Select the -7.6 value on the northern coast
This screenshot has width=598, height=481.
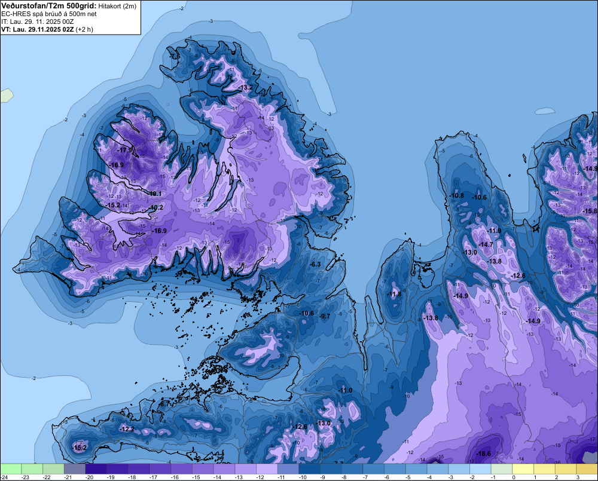[174, 56]
